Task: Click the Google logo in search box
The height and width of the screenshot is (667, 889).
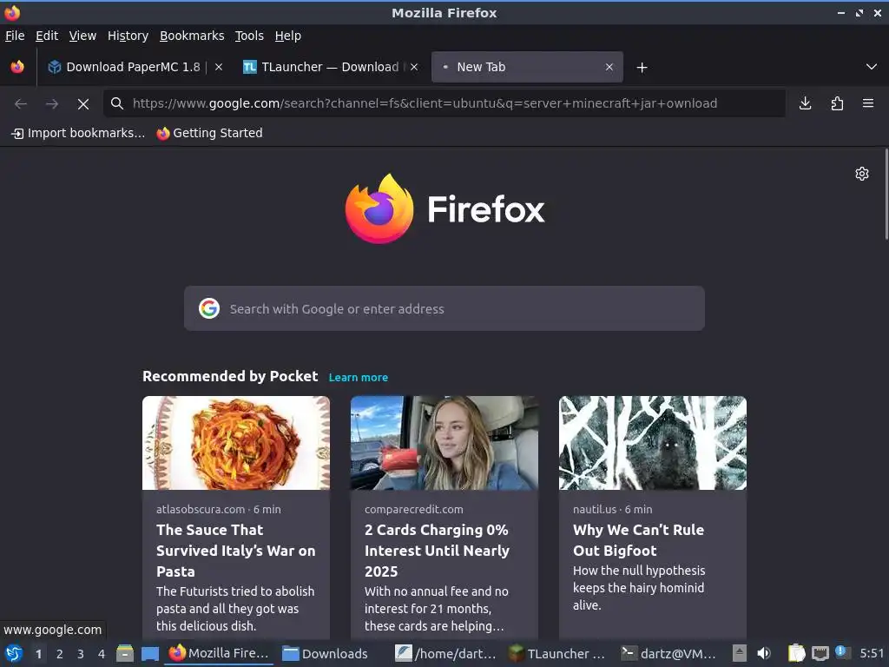Action: [209, 308]
